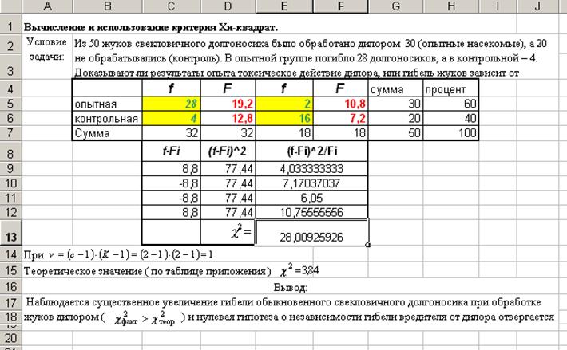This screenshot has width=567, height=350.
Task: Click yellow cell with value 28
Action: (172, 104)
